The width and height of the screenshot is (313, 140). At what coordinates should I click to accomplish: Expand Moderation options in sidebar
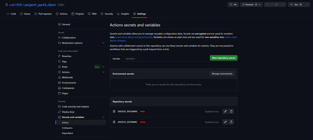103,43
